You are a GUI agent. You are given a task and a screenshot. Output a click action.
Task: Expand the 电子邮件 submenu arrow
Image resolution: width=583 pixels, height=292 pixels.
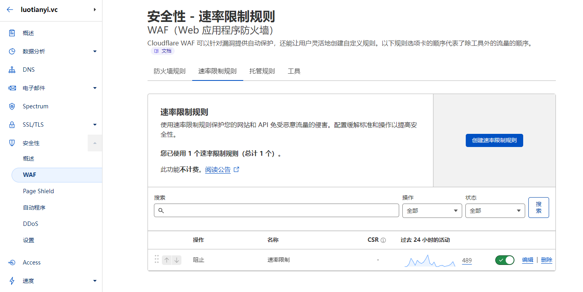point(95,88)
